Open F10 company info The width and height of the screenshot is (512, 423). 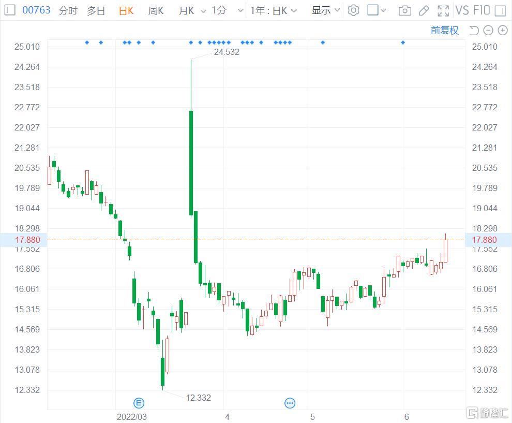coord(481,10)
